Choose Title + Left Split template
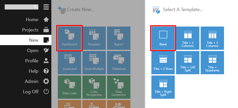The width and height of the screenshot is (238, 108). [188, 63]
